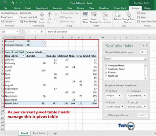Viewport: 156px width, 136px height.
Task: Open the PivotTable Fields pane options arrow
Action: tap(143, 45)
